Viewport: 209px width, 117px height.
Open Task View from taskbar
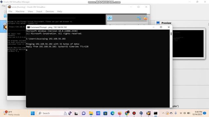pyautogui.click(x=76, y=113)
